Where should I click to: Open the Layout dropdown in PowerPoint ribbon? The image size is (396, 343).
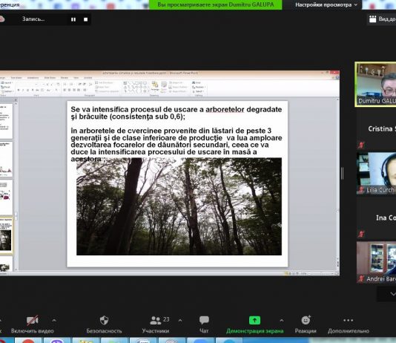(x=7, y=82)
